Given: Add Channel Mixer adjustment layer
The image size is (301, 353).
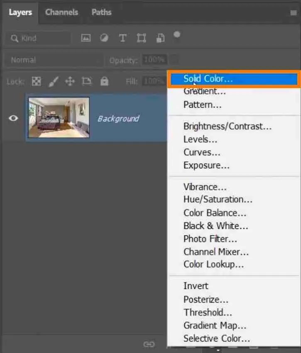Looking at the screenshot, I should point(234,252).
